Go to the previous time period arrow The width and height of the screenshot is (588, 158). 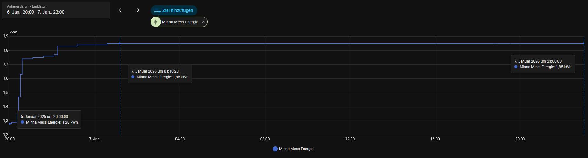[120, 10]
